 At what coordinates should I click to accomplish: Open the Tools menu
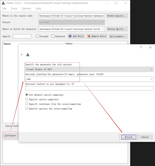14,8
